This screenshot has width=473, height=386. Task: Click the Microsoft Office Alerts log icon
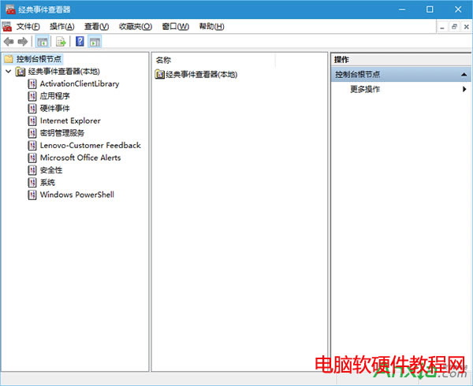tap(32, 158)
